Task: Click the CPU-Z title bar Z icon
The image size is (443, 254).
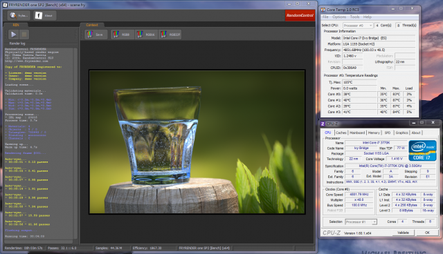Action: pyautogui.click(x=323, y=124)
